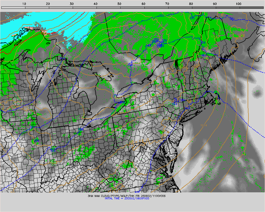Click the "50" scale label
The image size is (265, 212).
click(x=119, y=4)
